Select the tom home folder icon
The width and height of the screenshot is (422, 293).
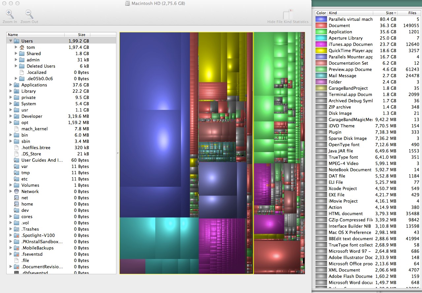pos(22,48)
